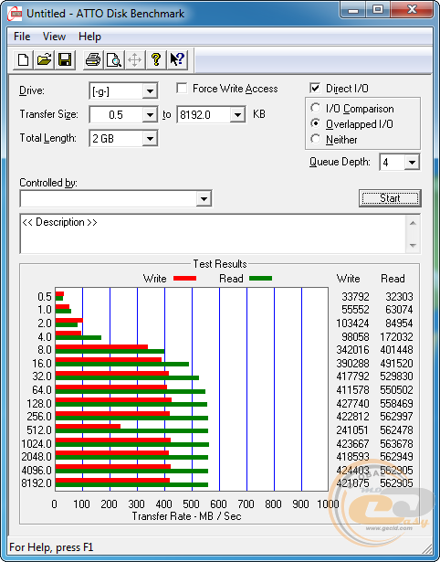Open the minimum Transfer Size dropdown 0.5
Viewport: 440px width, 562px height.
(150, 115)
